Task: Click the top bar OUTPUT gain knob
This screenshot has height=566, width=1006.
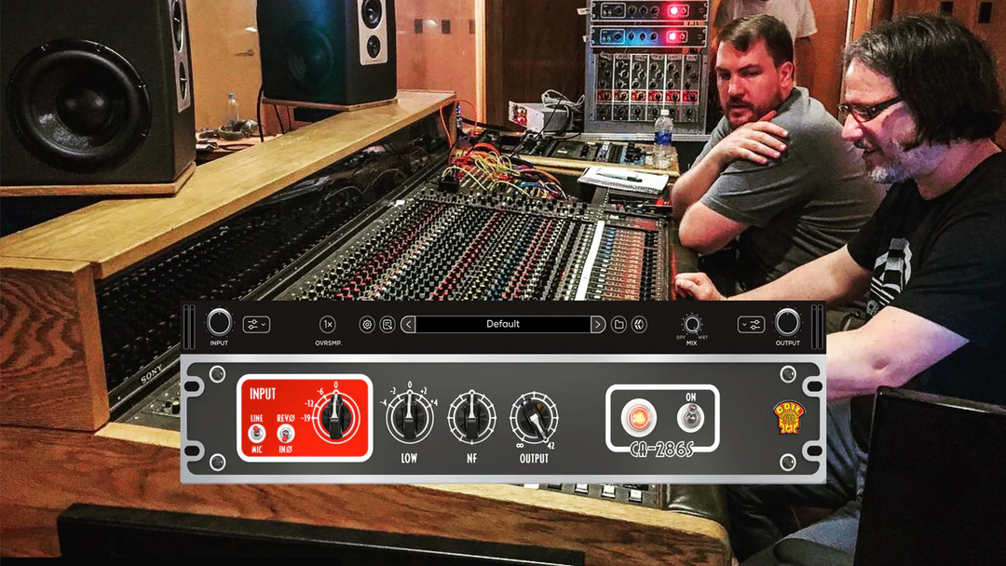Action: tap(787, 322)
